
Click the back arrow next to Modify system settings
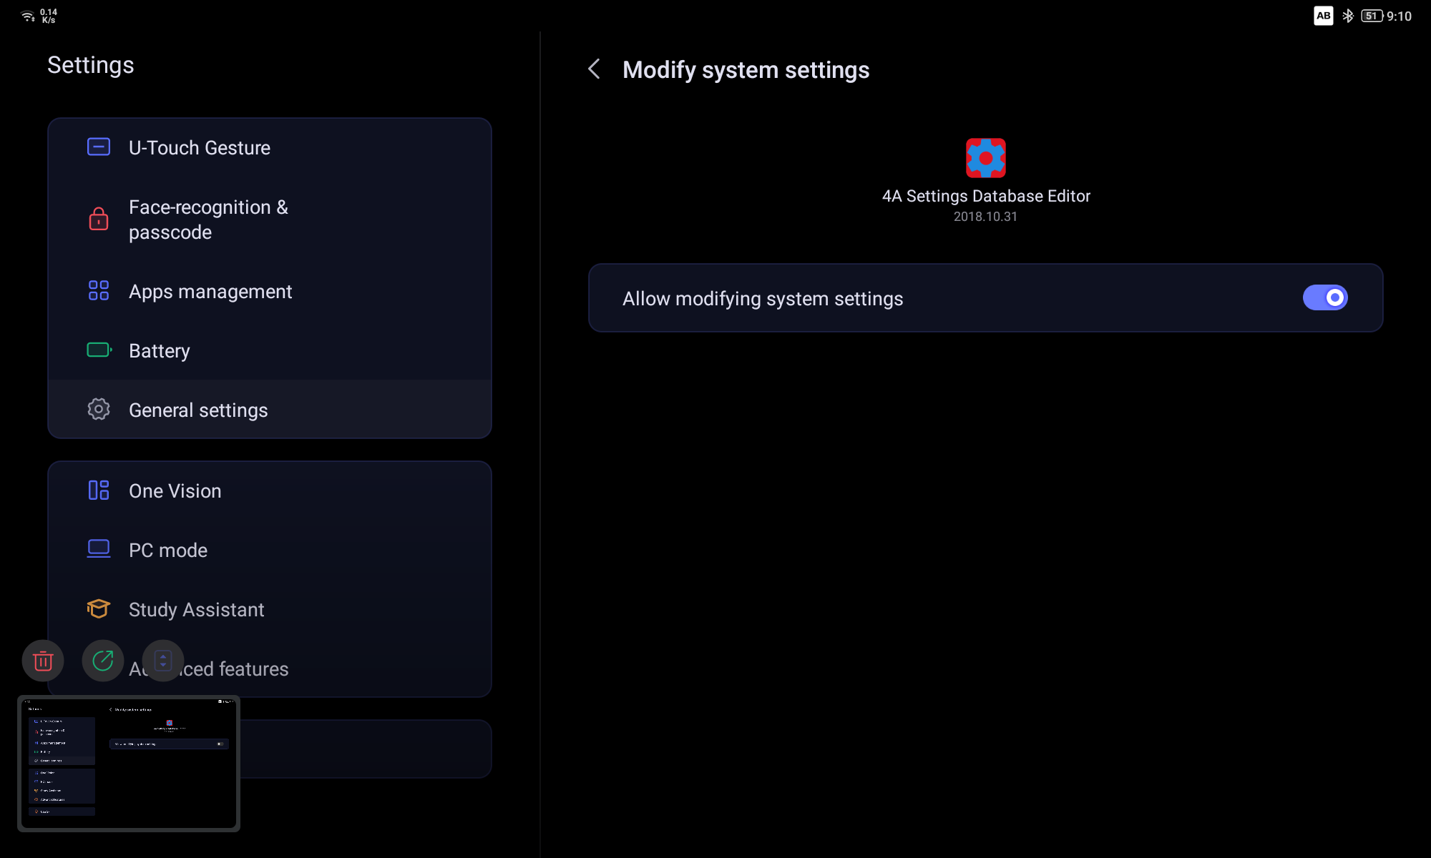pos(594,69)
